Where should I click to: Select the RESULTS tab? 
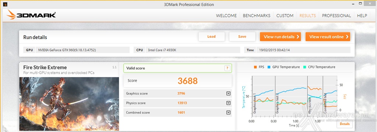(307, 16)
